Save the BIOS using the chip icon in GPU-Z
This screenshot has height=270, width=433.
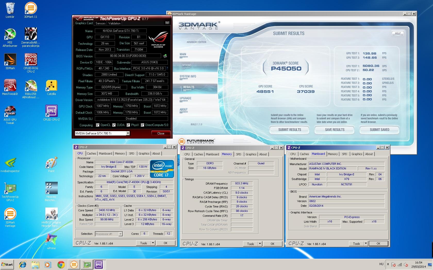click(165, 56)
